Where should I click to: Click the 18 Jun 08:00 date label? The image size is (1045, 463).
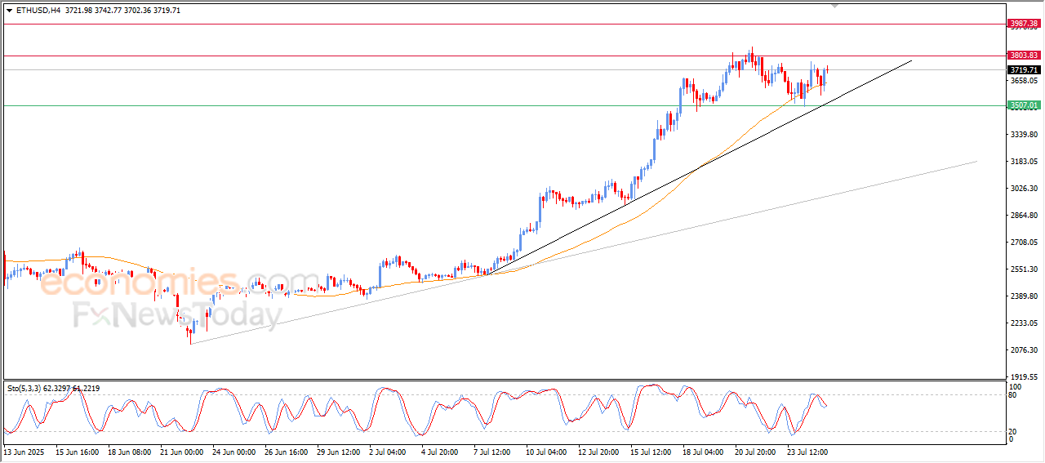[130, 451]
